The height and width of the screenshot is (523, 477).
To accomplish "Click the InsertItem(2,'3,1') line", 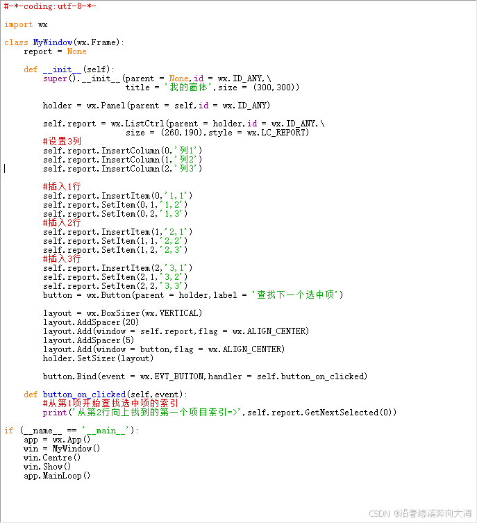I will click(117, 267).
